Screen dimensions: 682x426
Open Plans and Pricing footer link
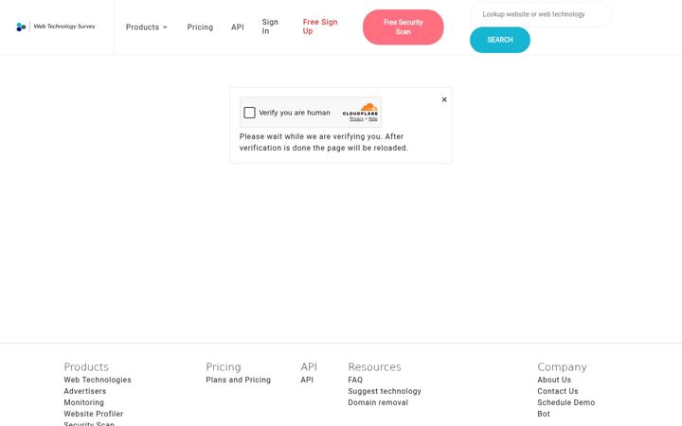[x=239, y=380]
